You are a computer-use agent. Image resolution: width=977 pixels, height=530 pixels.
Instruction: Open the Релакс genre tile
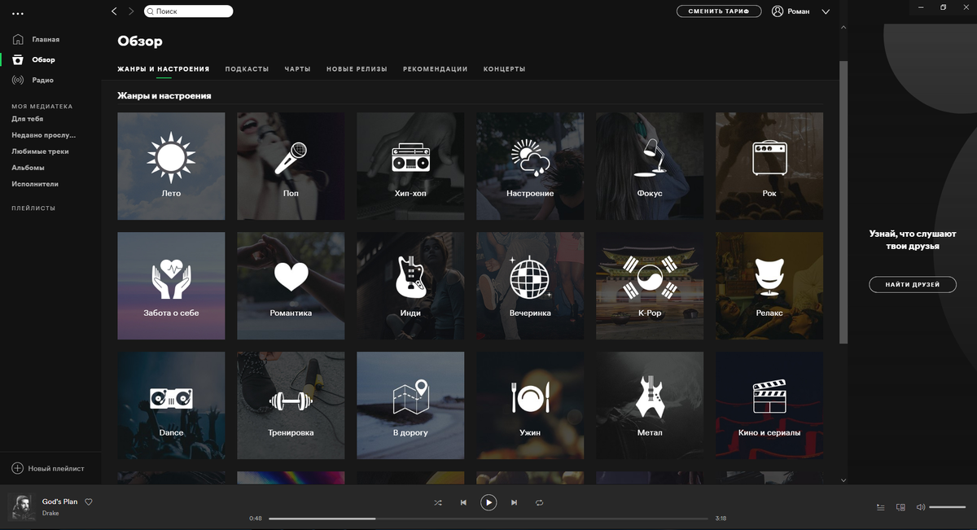[x=769, y=286]
